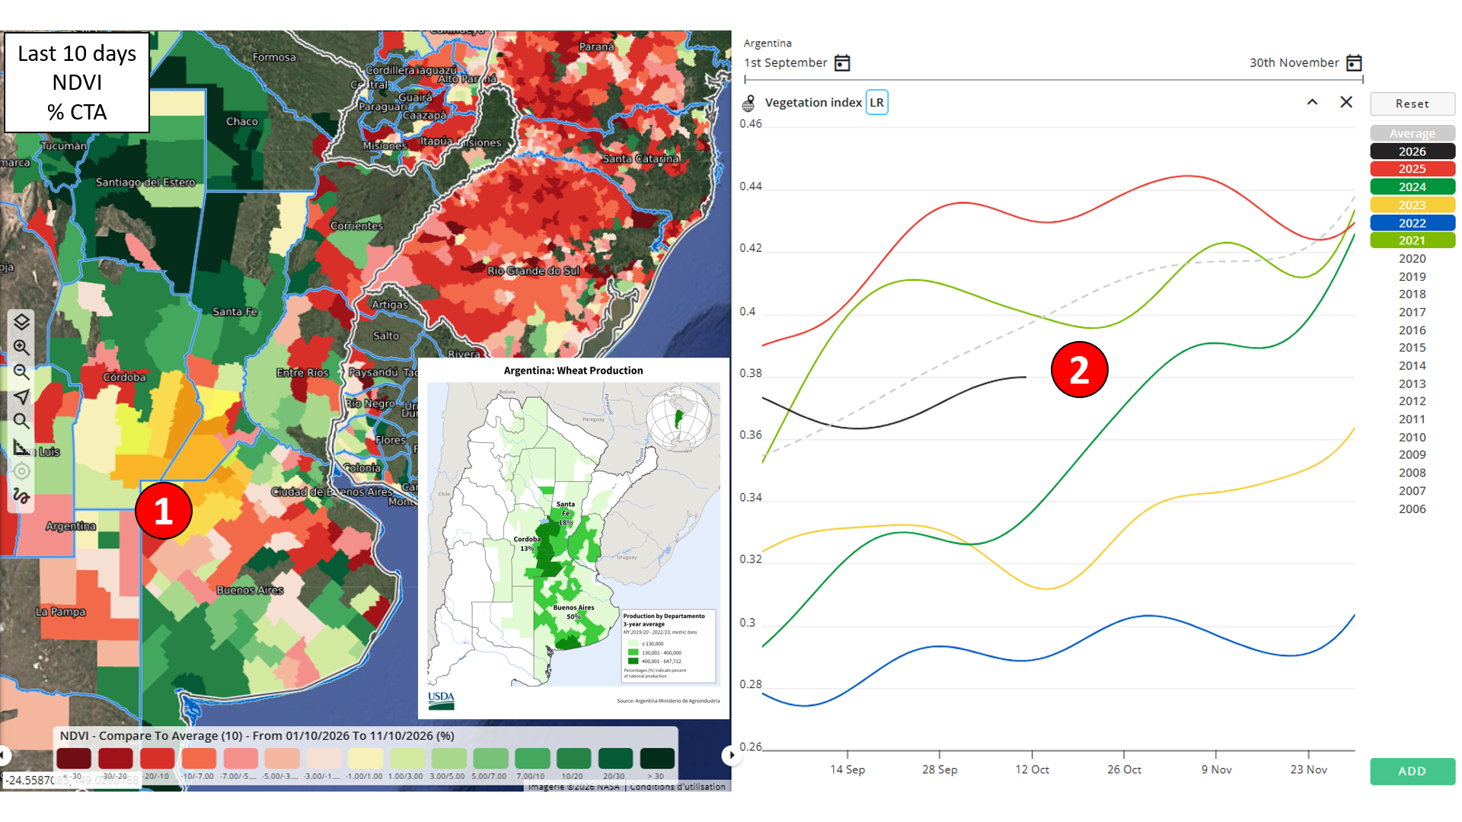Image resolution: width=1462 pixels, height=822 pixels.
Task: Click the vegetation index satellite icon
Action: tap(749, 103)
